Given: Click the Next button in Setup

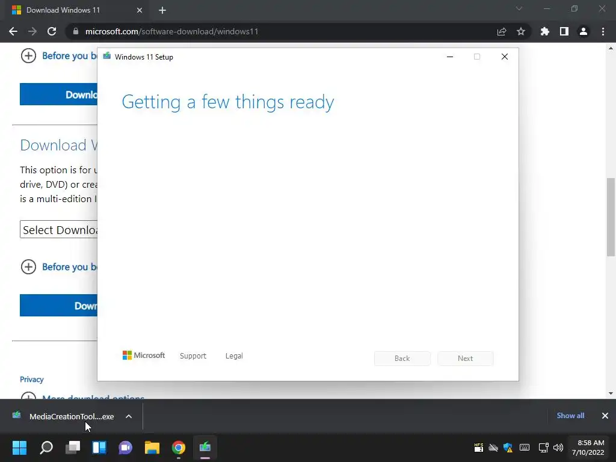Looking at the screenshot, I should coord(465,359).
